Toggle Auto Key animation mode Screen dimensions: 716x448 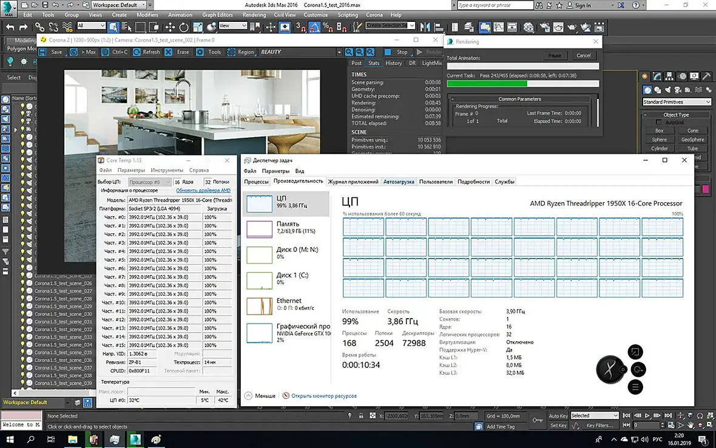click(558, 416)
